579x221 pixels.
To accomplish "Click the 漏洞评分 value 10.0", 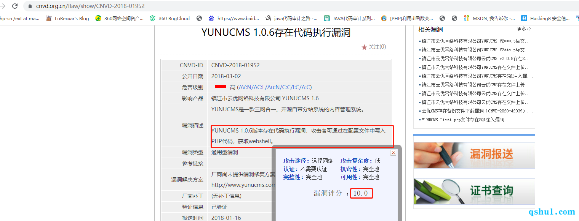I will [361, 193].
